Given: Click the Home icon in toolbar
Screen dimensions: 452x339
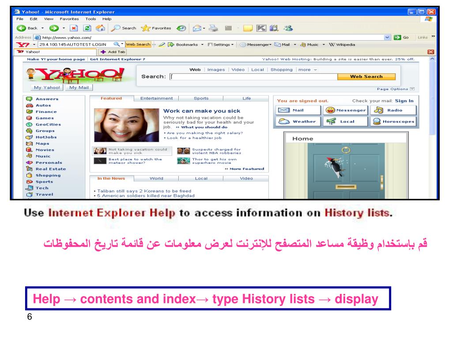Looking at the screenshot, I should (x=100, y=28).
